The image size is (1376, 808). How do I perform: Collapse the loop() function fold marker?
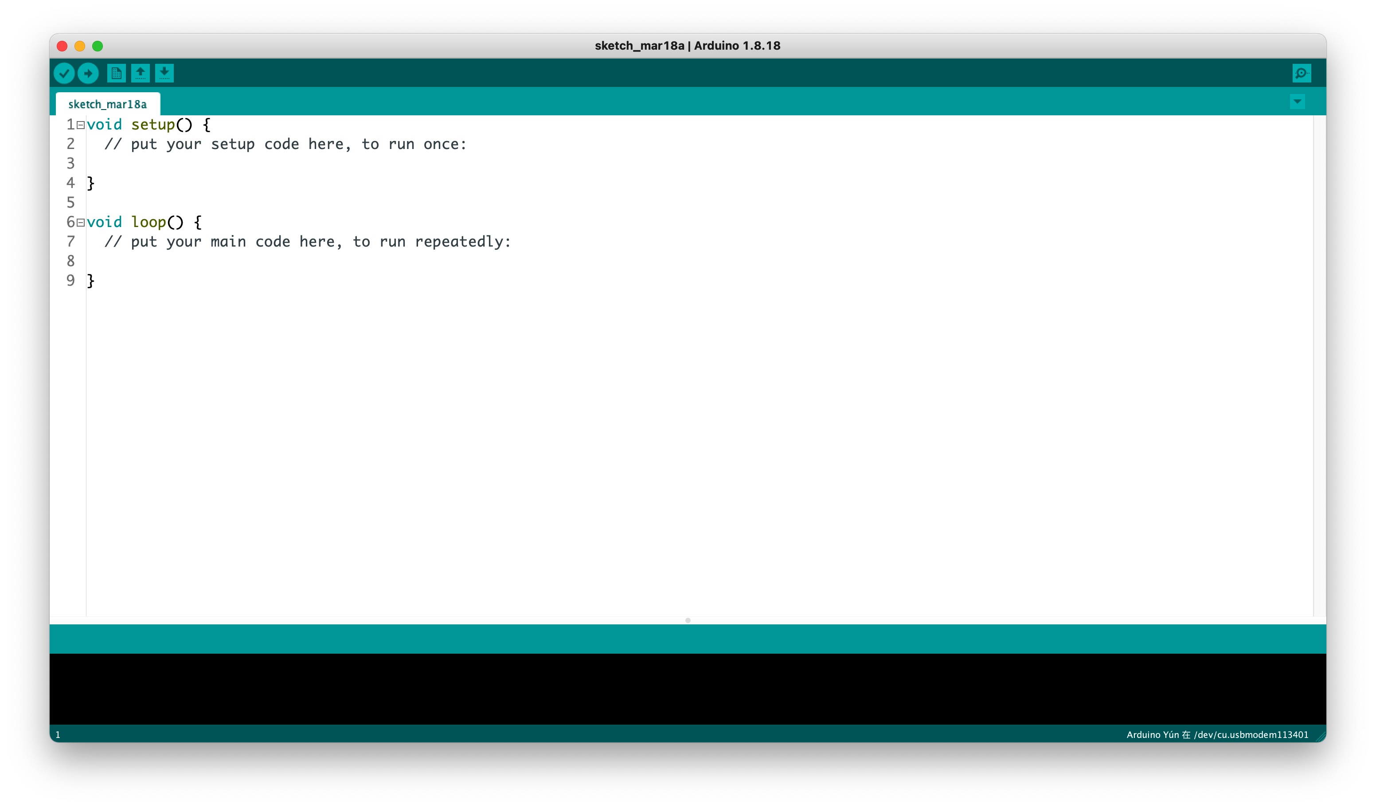coord(81,222)
